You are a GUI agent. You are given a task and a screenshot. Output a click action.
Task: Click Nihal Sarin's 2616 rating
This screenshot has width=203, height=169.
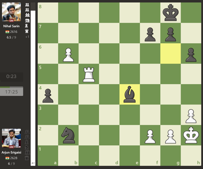pyautogui.click(x=14, y=32)
